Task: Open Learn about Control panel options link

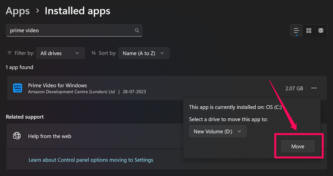Action: click(91, 160)
